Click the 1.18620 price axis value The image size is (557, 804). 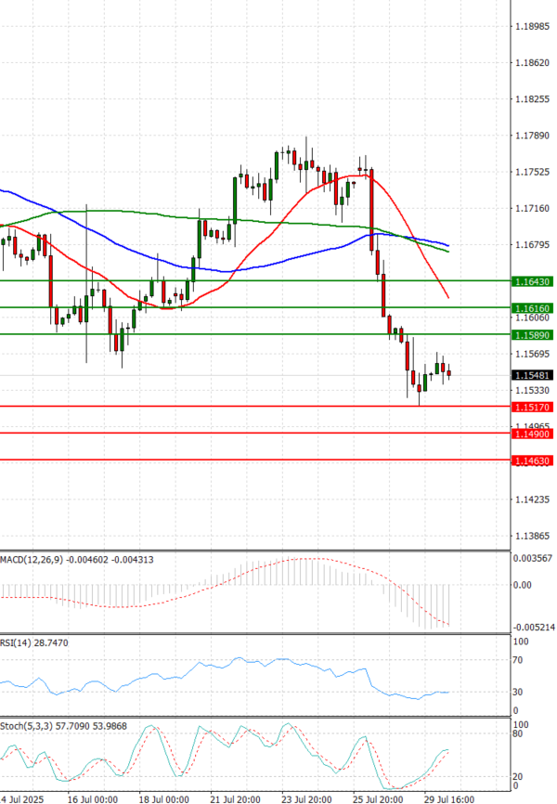[532, 62]
